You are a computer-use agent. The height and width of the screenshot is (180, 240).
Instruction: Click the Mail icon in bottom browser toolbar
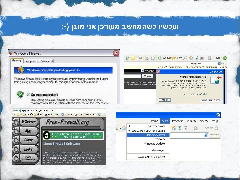pyautogui.click(x=124, y=128)
